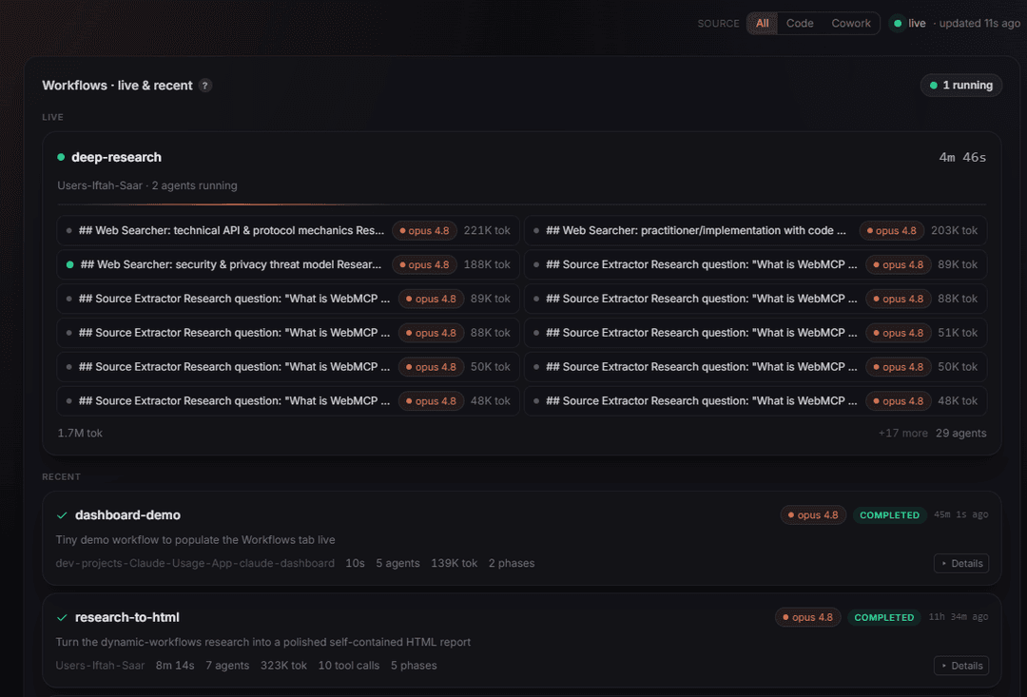Click "323K tok" on research-to-html card
This screenshot has width=1027, height=697.
coord(283,666)
